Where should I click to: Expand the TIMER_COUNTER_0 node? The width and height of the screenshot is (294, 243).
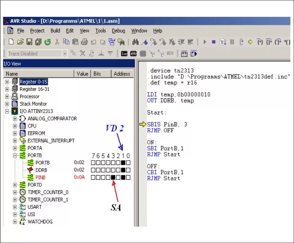click(15, 192)
